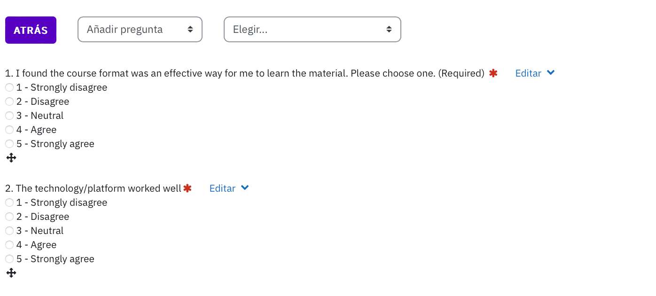Choose '2 - Disagree' for question 2
Viewport: 656px width, 296px height.
(x=9, y=217)
